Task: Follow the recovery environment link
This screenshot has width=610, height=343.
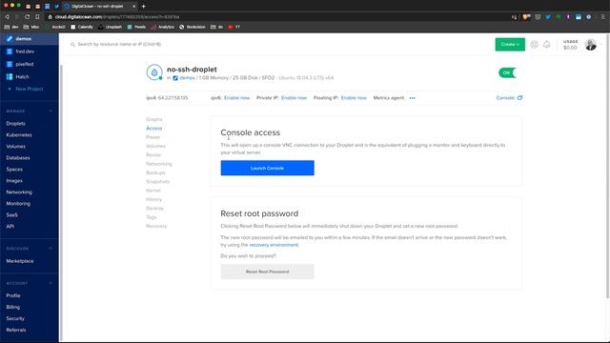Action: coord(274,245)
